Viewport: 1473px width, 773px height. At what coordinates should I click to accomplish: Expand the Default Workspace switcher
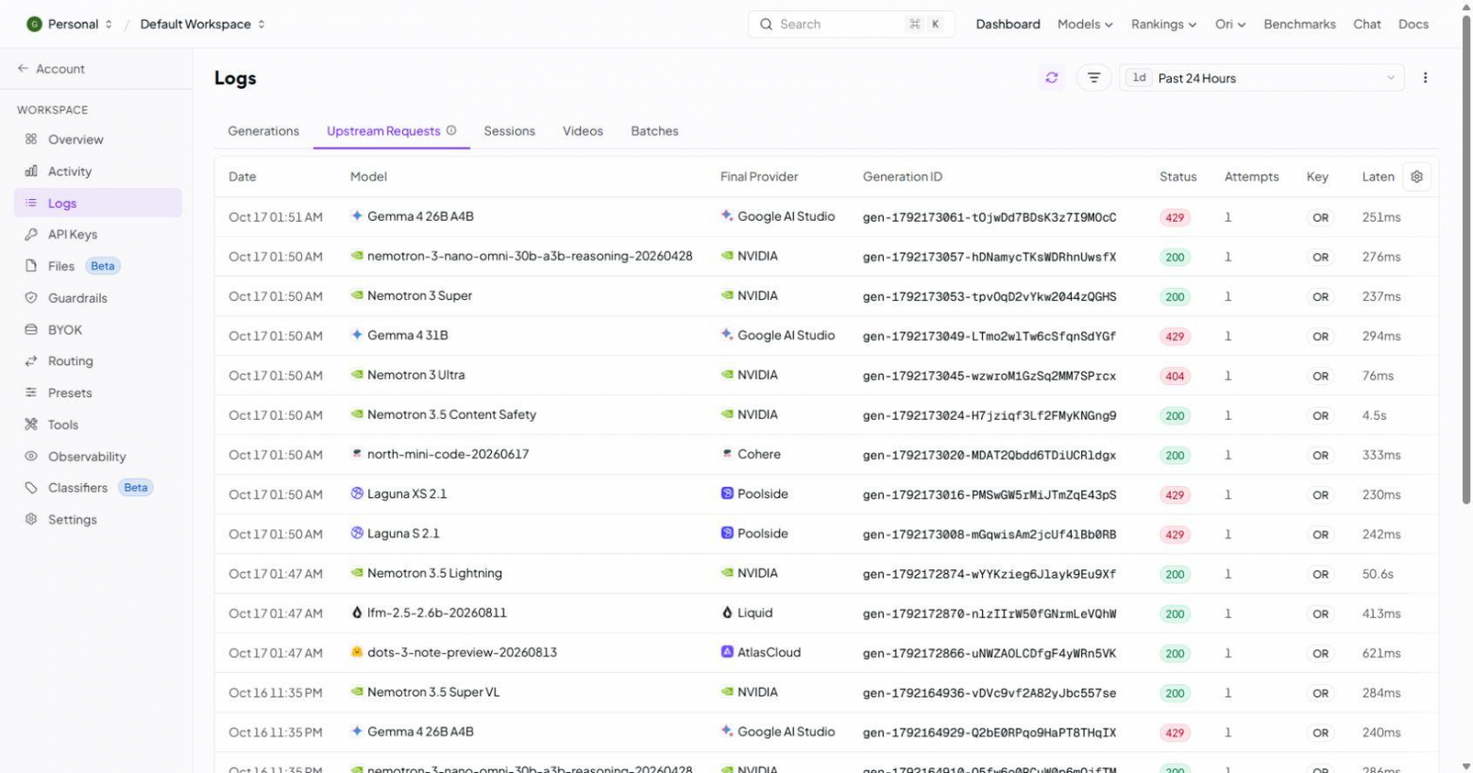tap(202, 24)
